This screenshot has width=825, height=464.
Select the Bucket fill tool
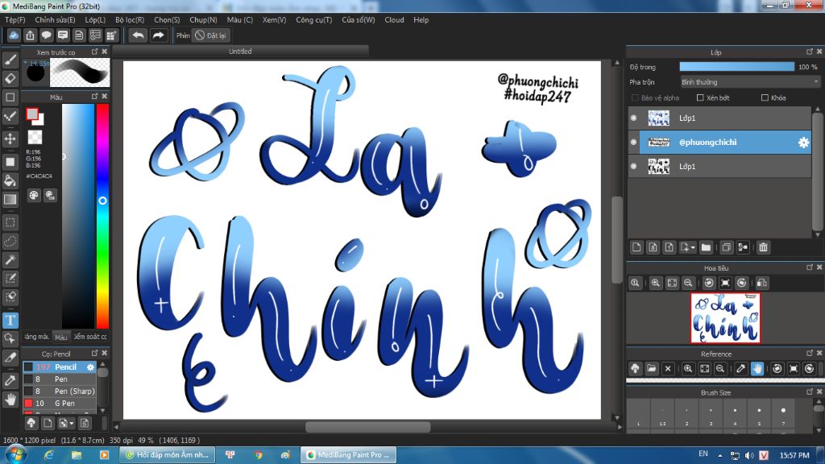coord(10,180)
